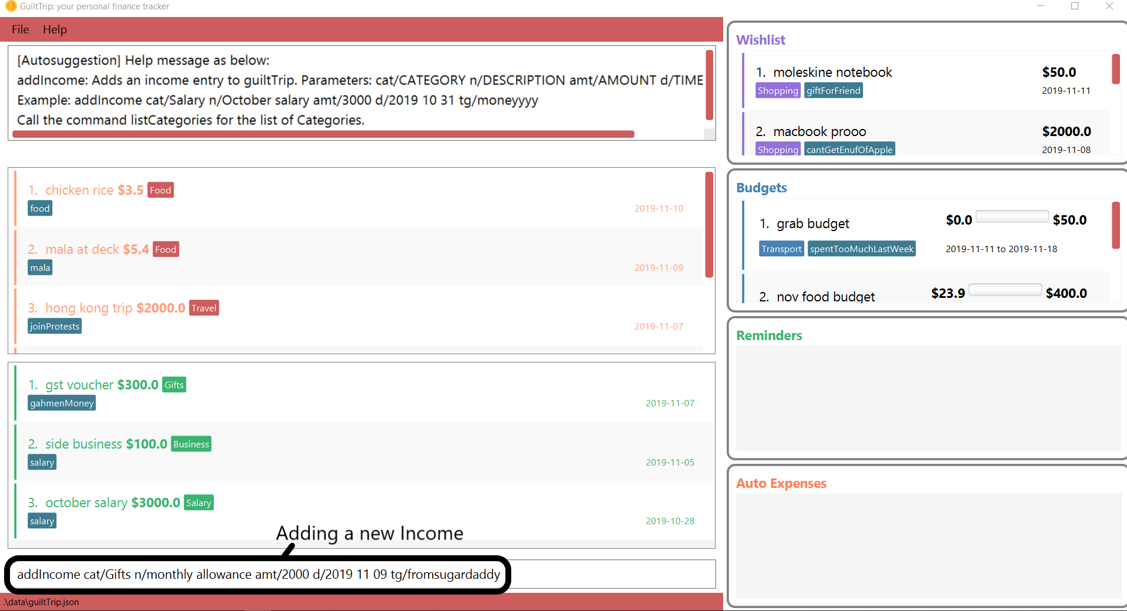This screenshot has width=1127, height=611.
Task: Click the horizontal scrollbar in result display
Action: point(323,134)
